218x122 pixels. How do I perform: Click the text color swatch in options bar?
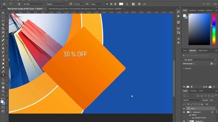(121, 4)
